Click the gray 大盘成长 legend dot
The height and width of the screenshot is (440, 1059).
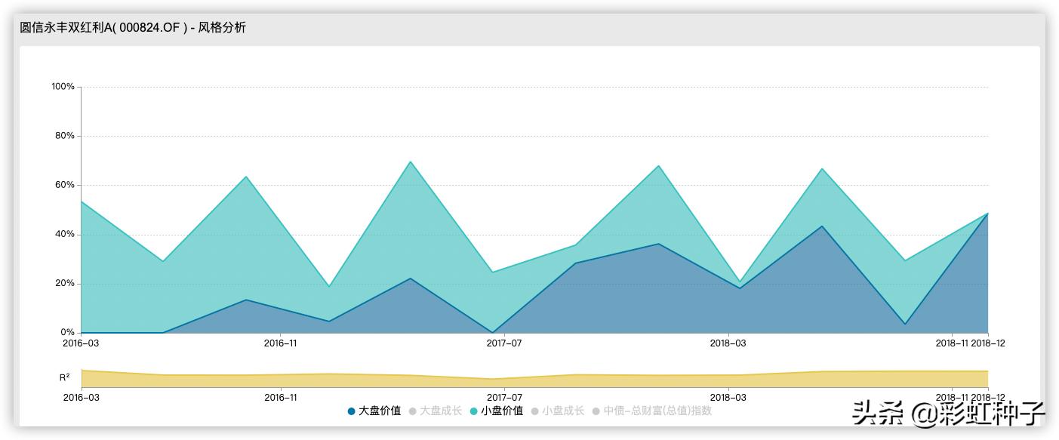(412, 411)
